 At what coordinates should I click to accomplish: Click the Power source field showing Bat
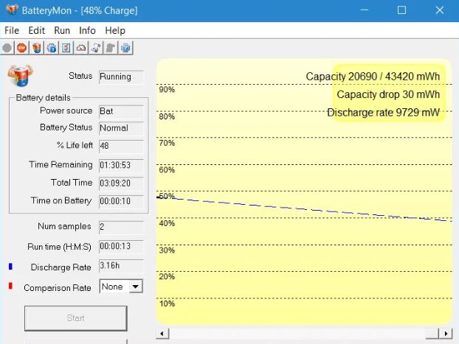(x=121, y=111)
